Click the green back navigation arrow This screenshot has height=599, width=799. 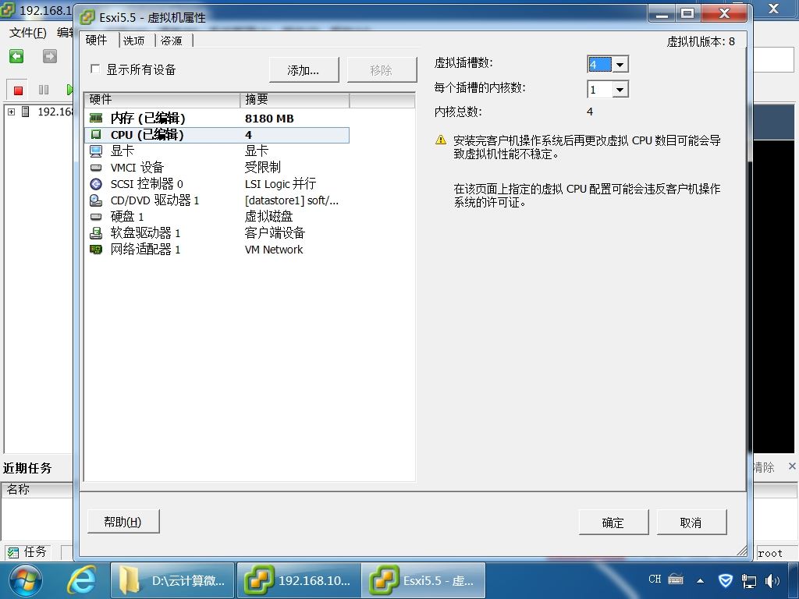[x=16, y=56]
